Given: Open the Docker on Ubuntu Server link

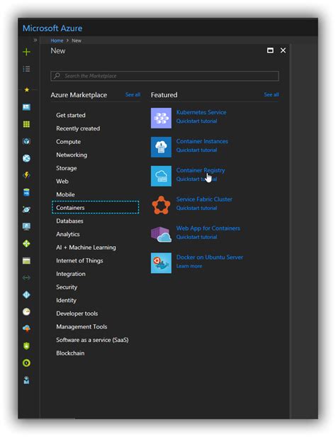Looking at the screenshot, I should click(210, 258).
